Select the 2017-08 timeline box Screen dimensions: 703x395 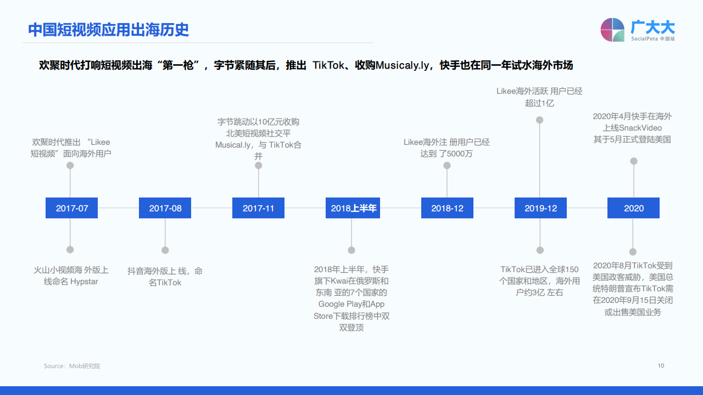pos(165,208)
